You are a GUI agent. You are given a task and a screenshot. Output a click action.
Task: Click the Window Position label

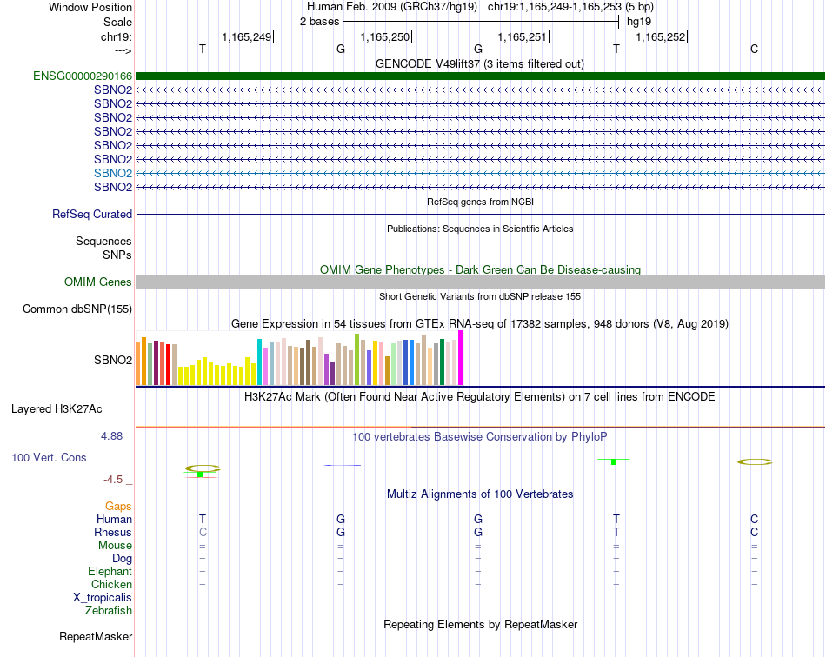click(x=90, y=7)
